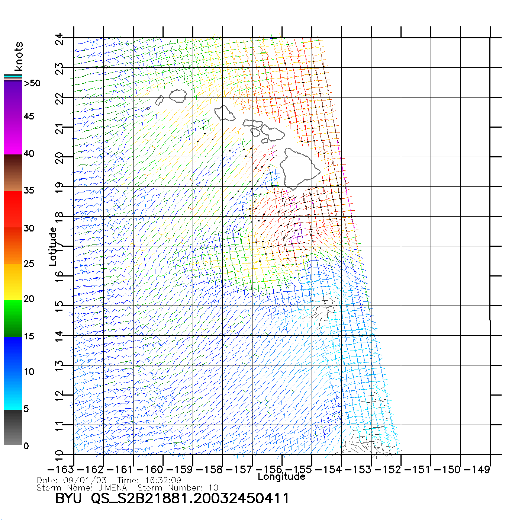Click the Oahu island outline
Screen dimensions: 528x521
224,113
